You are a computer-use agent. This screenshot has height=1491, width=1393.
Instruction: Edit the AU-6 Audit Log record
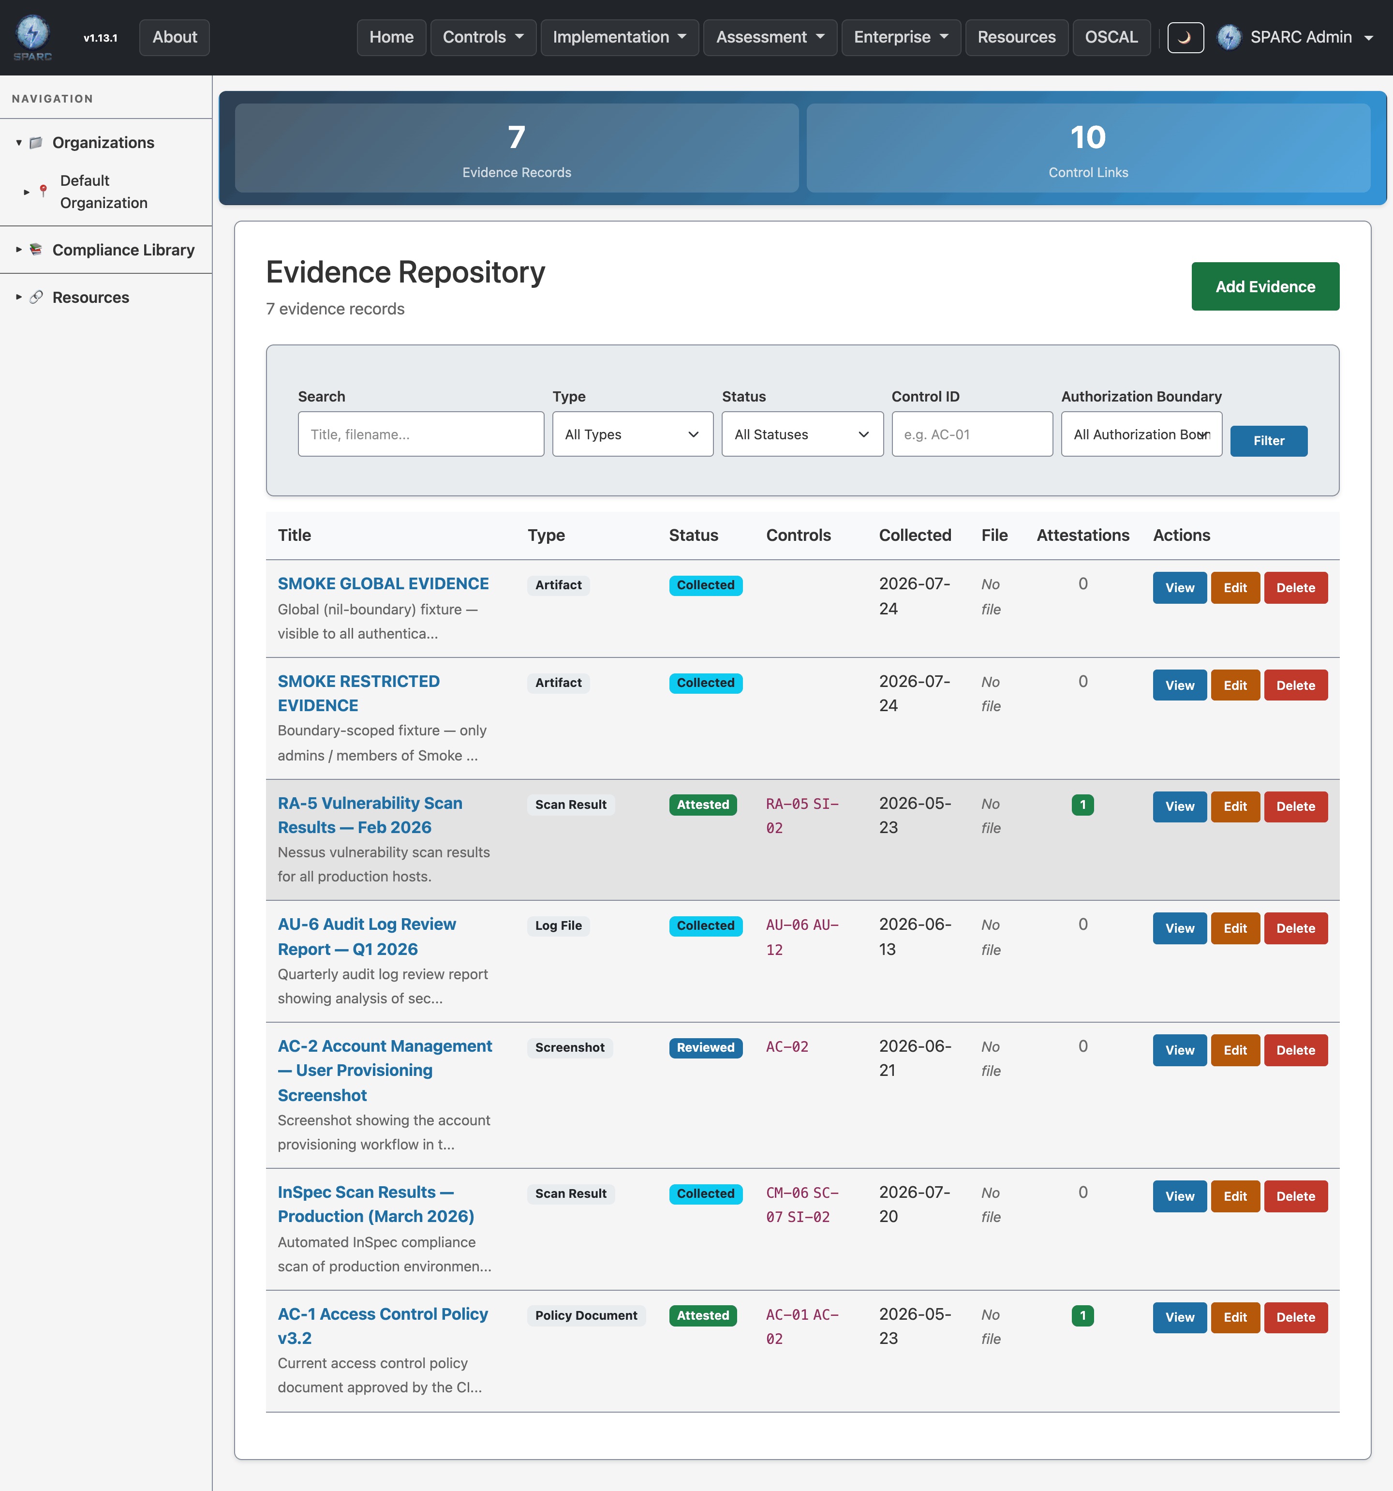click(1235, 928)
